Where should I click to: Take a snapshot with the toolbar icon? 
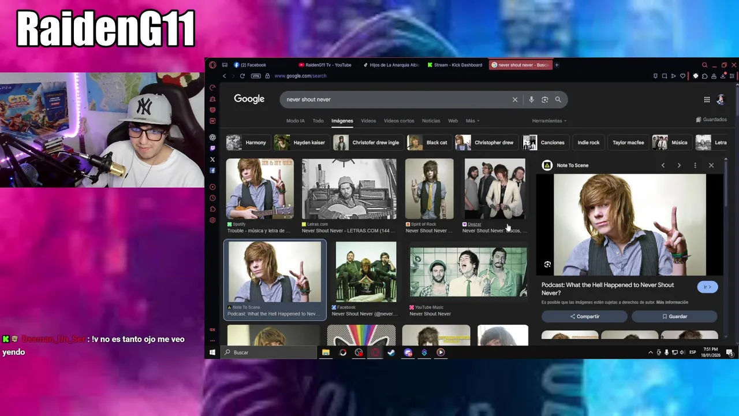pos(665,76)
